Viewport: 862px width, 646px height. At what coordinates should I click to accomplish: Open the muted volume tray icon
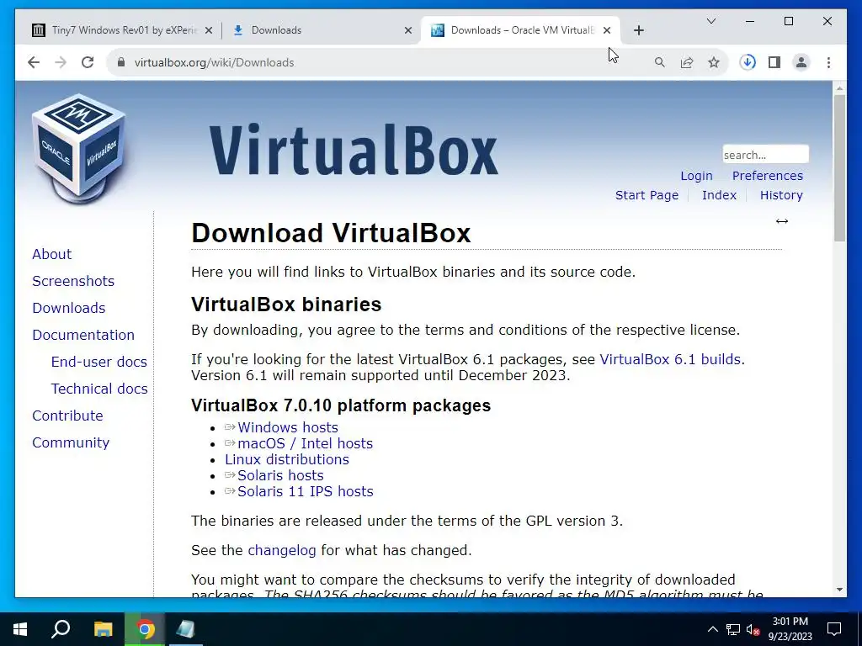click(753, 629)
